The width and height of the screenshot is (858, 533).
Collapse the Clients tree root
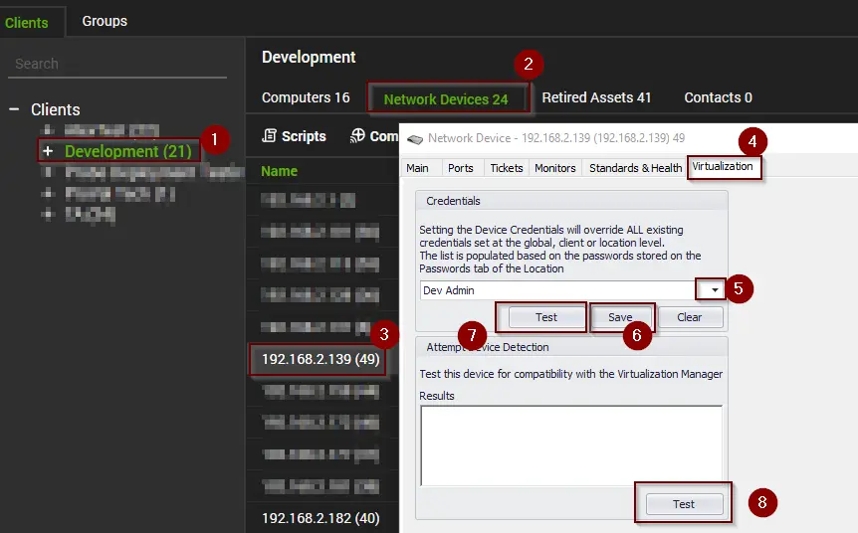click(x=14, y=109)
